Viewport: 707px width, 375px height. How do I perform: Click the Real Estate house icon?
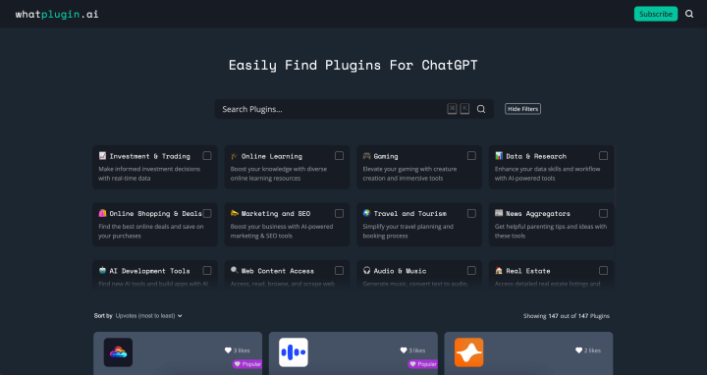pyautogui.click(x=499, y=270)
